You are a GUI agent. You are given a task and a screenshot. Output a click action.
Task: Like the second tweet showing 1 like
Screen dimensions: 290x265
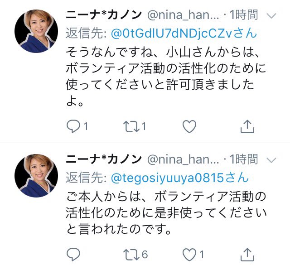click(189, 254)
